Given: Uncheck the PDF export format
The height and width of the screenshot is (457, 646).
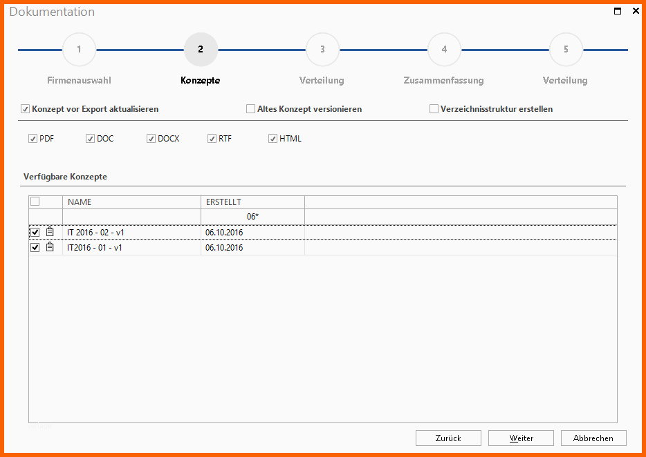Looking at the screenshot, I should (33, 139).
